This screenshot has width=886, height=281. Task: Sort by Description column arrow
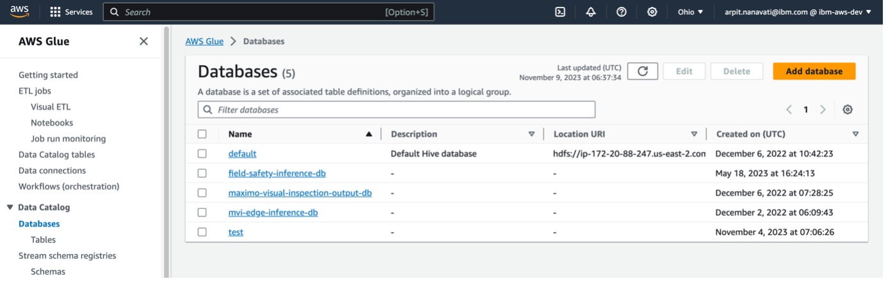coord(531,134)
